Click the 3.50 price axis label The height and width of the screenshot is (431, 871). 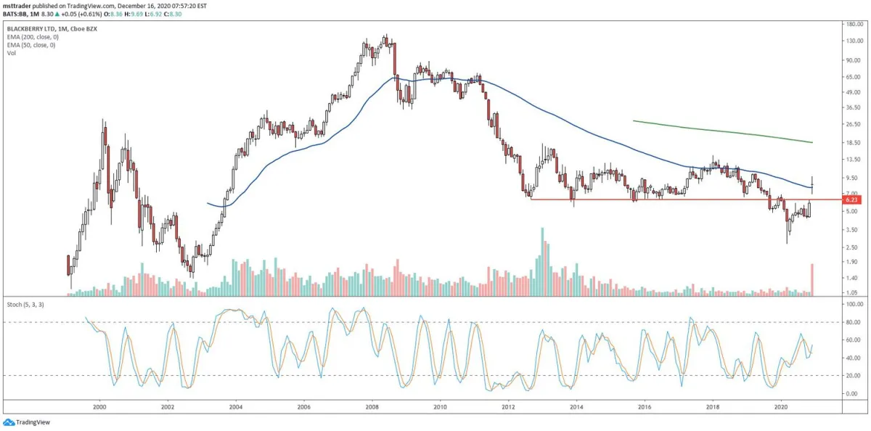pos(851,230)
